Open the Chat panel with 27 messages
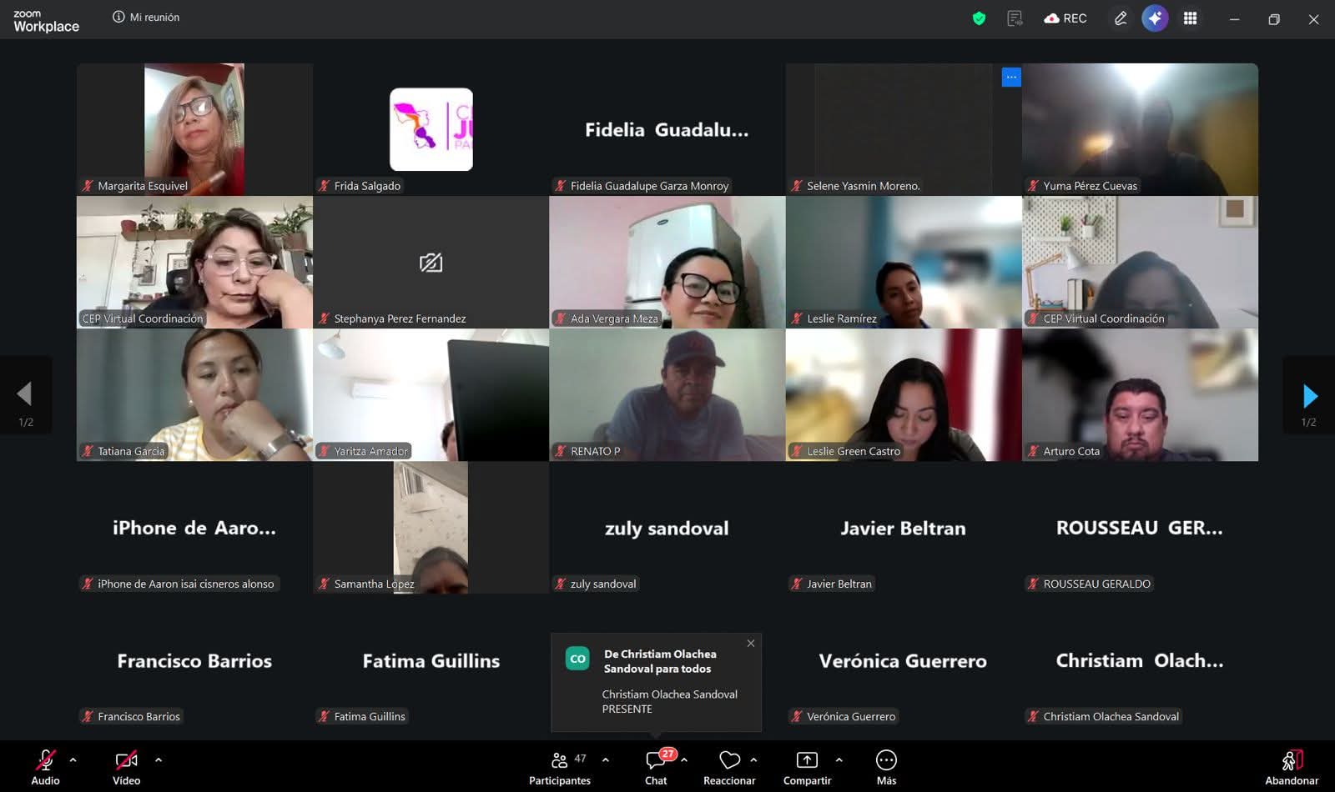 click(x=656, y=767)
